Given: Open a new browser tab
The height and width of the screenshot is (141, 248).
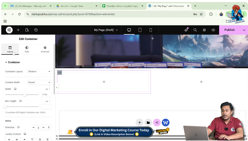Looking at the screenshot, I should pyautogui.click(x=195, y=6).
